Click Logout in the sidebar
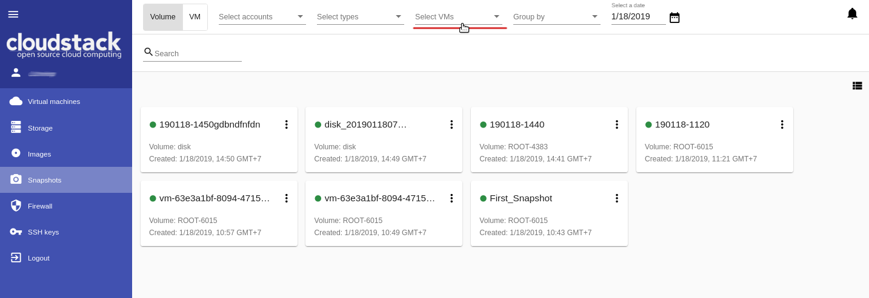This screenshot has width=869, height=298. (38, 258)
